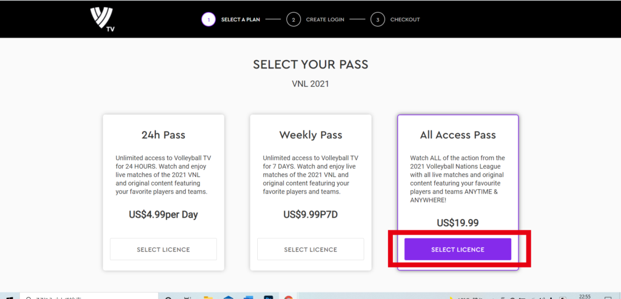Viewport: 621px width, 299px height.
Task: Open taskbar clock showing 22:55
Action: (584, 297)
